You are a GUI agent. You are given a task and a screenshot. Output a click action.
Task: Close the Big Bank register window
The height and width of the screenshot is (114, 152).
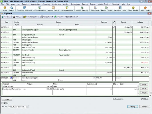(x=149, y=13)
